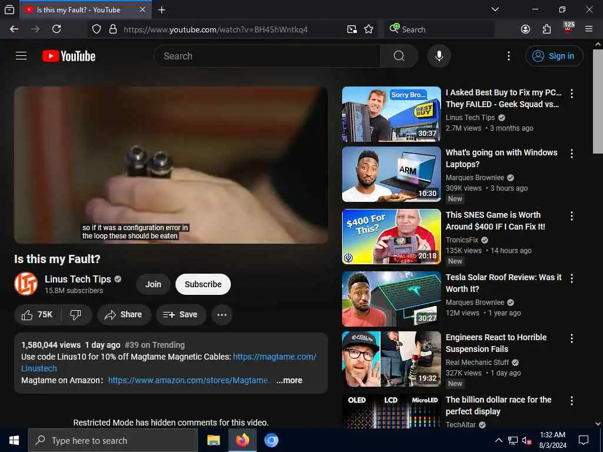This screenshot has width=603, height=452.
Task: Start voice search with the microphone
Action: (439, 56)
